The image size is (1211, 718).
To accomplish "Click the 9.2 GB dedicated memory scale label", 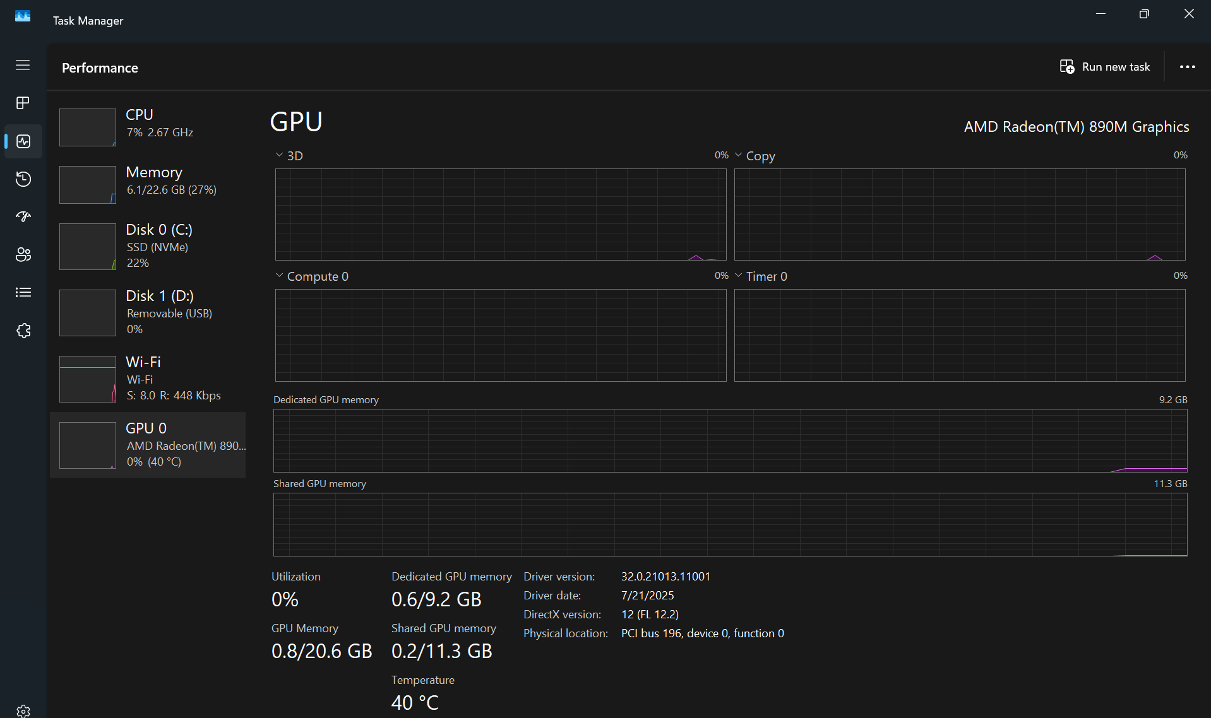I will (x=1173, y=400).
